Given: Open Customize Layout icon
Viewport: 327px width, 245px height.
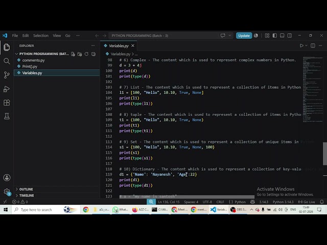Looking at the screenshot, I should click(x=267, y=36).
